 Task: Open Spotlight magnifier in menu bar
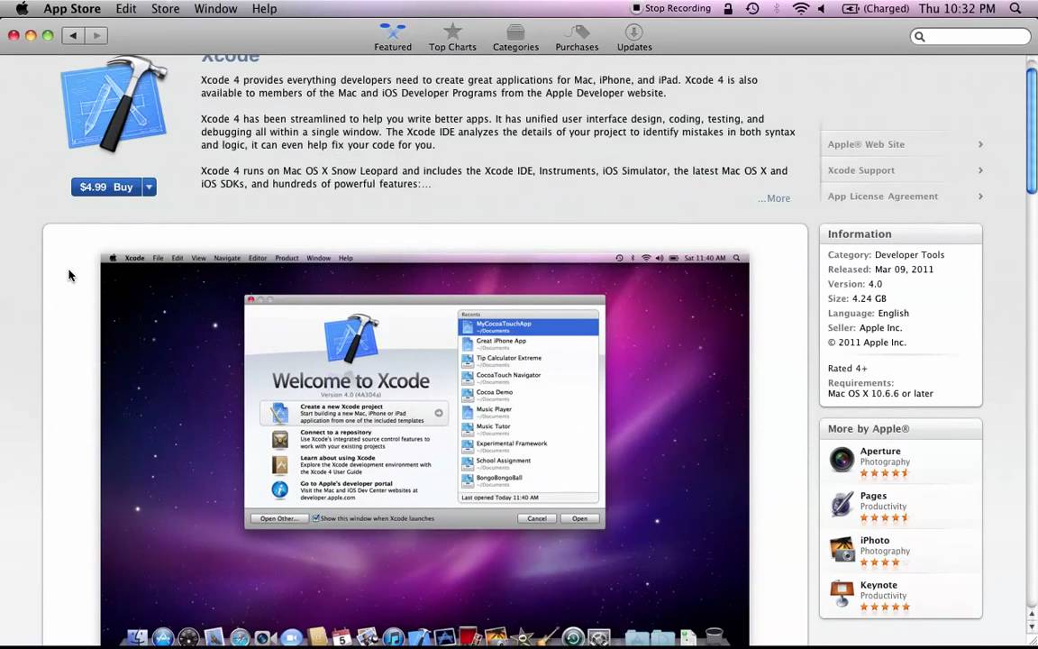[x=1015, y=9]
